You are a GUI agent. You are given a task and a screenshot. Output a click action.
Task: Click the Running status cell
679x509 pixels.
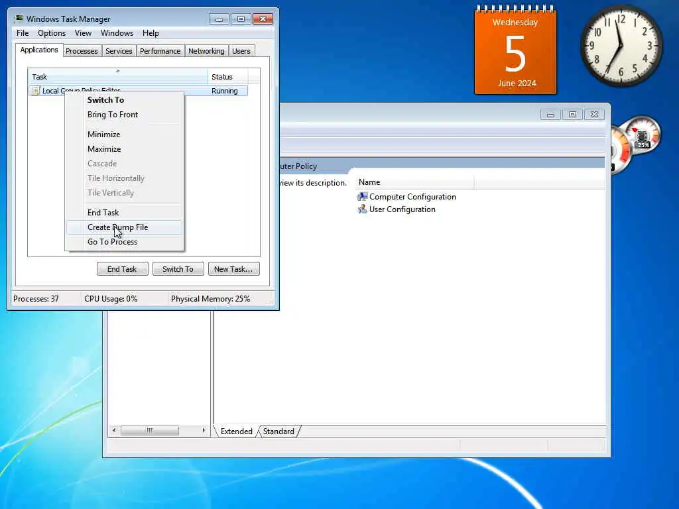225,91
